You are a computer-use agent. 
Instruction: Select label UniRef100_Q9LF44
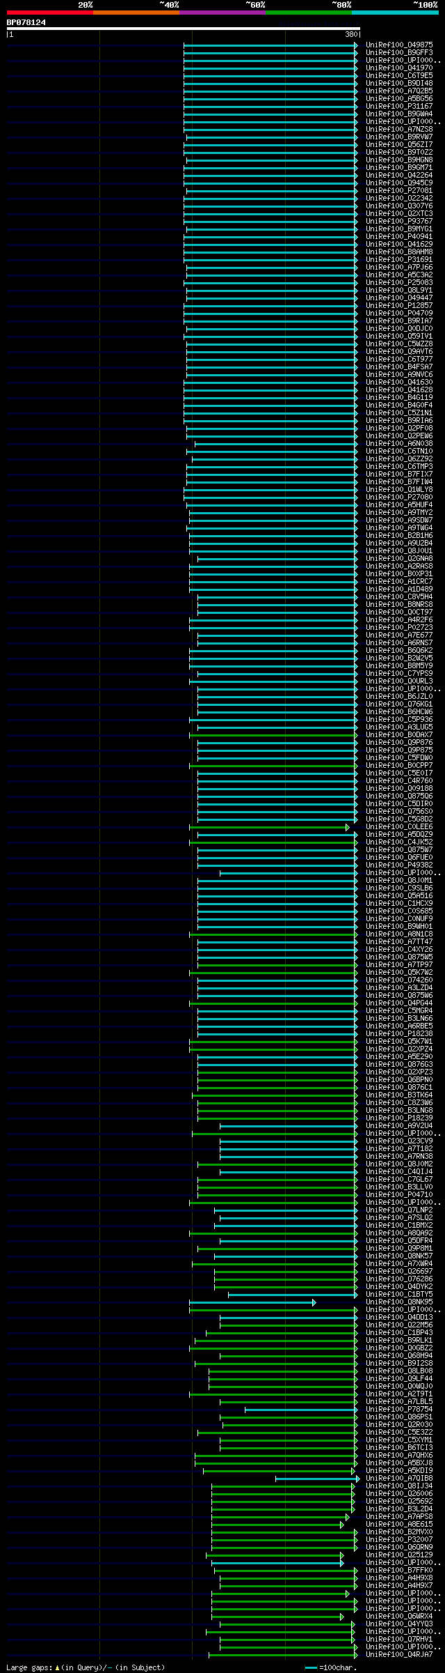coord(399,1378)
